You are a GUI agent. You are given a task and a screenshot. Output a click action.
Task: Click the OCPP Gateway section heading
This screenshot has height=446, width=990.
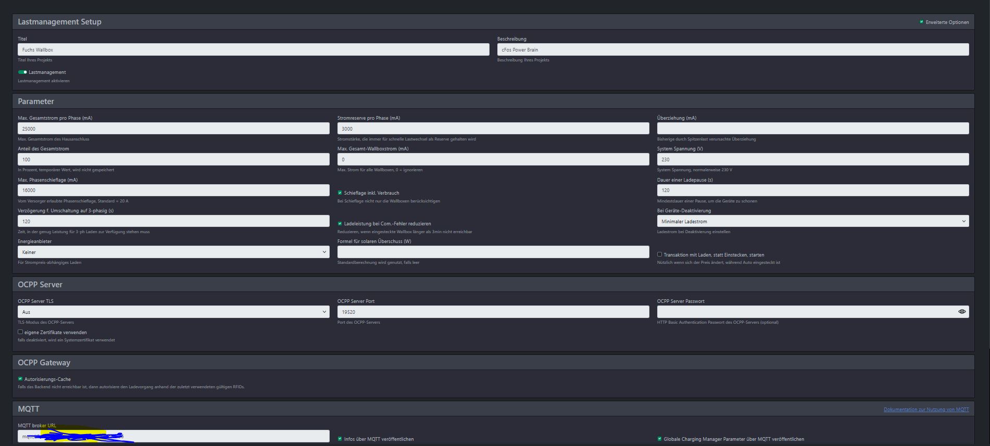click(x=44, y=363)
